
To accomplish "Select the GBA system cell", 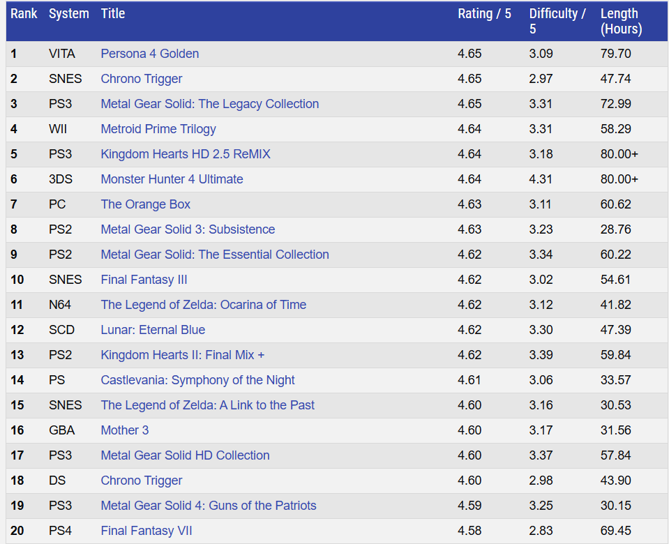I will click(61, 430).
